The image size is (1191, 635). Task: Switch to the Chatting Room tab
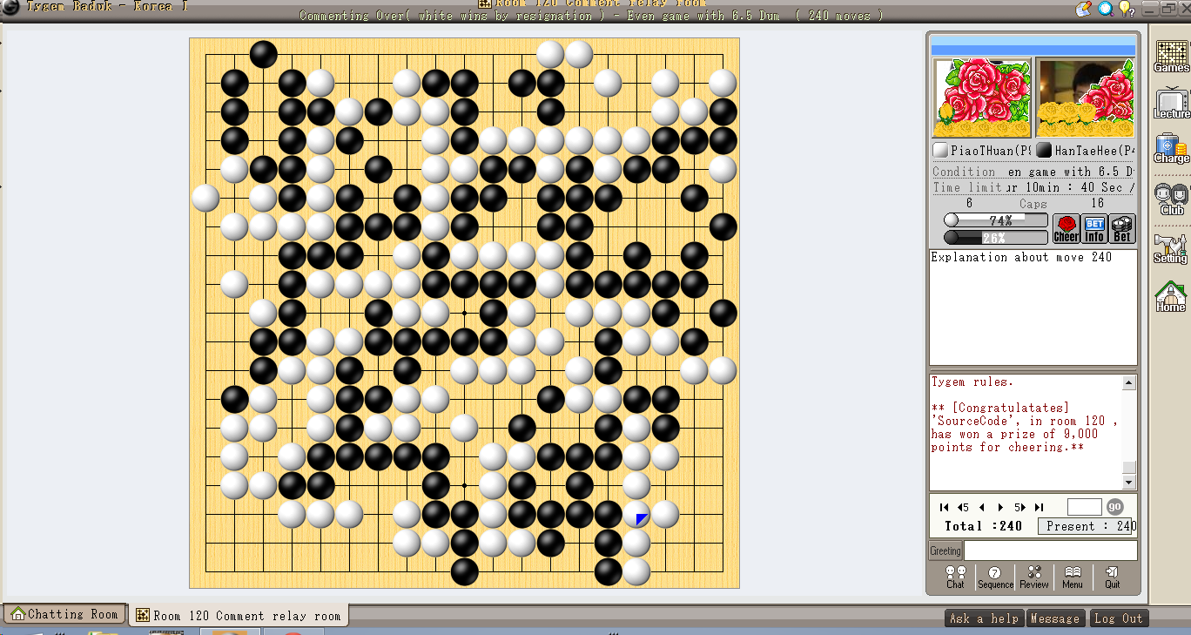pyautogui.click(x=64, y=614)
